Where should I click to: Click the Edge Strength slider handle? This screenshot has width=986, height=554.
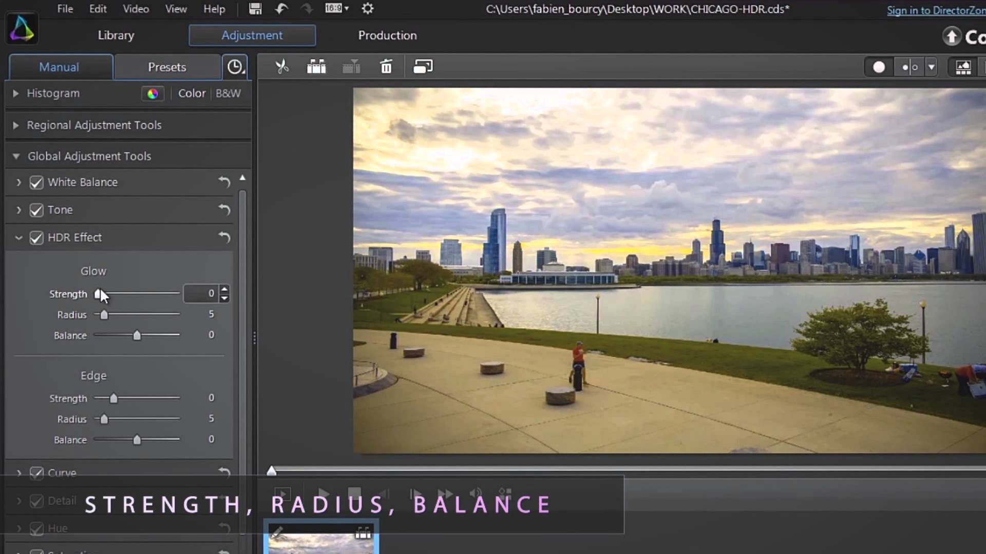coord(113,398)
